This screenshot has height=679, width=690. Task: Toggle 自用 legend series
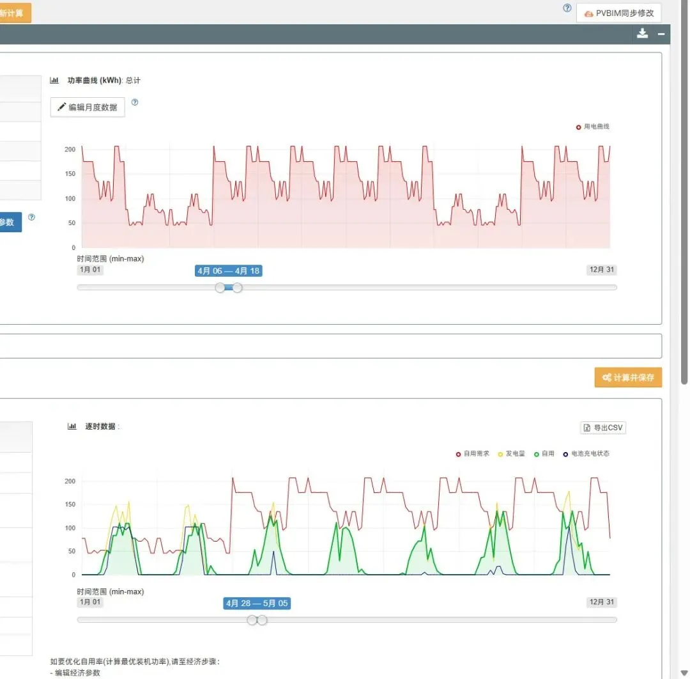click(544, 453)
